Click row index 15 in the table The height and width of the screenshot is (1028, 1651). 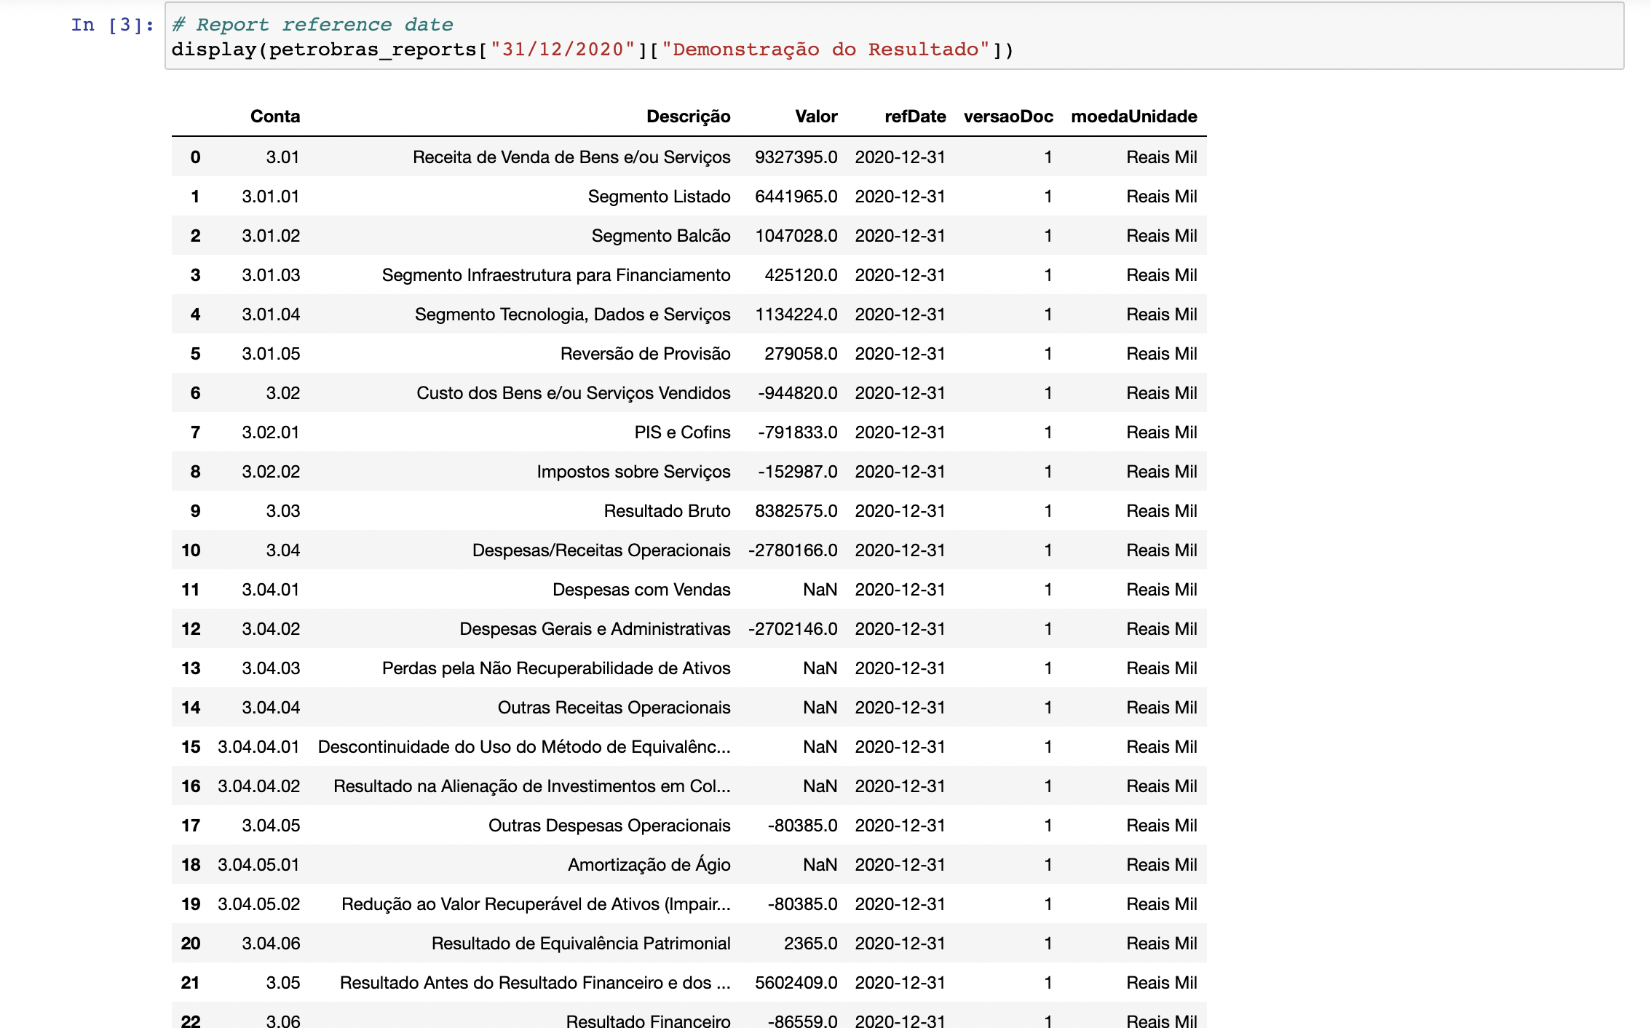[x=191, y=747]
